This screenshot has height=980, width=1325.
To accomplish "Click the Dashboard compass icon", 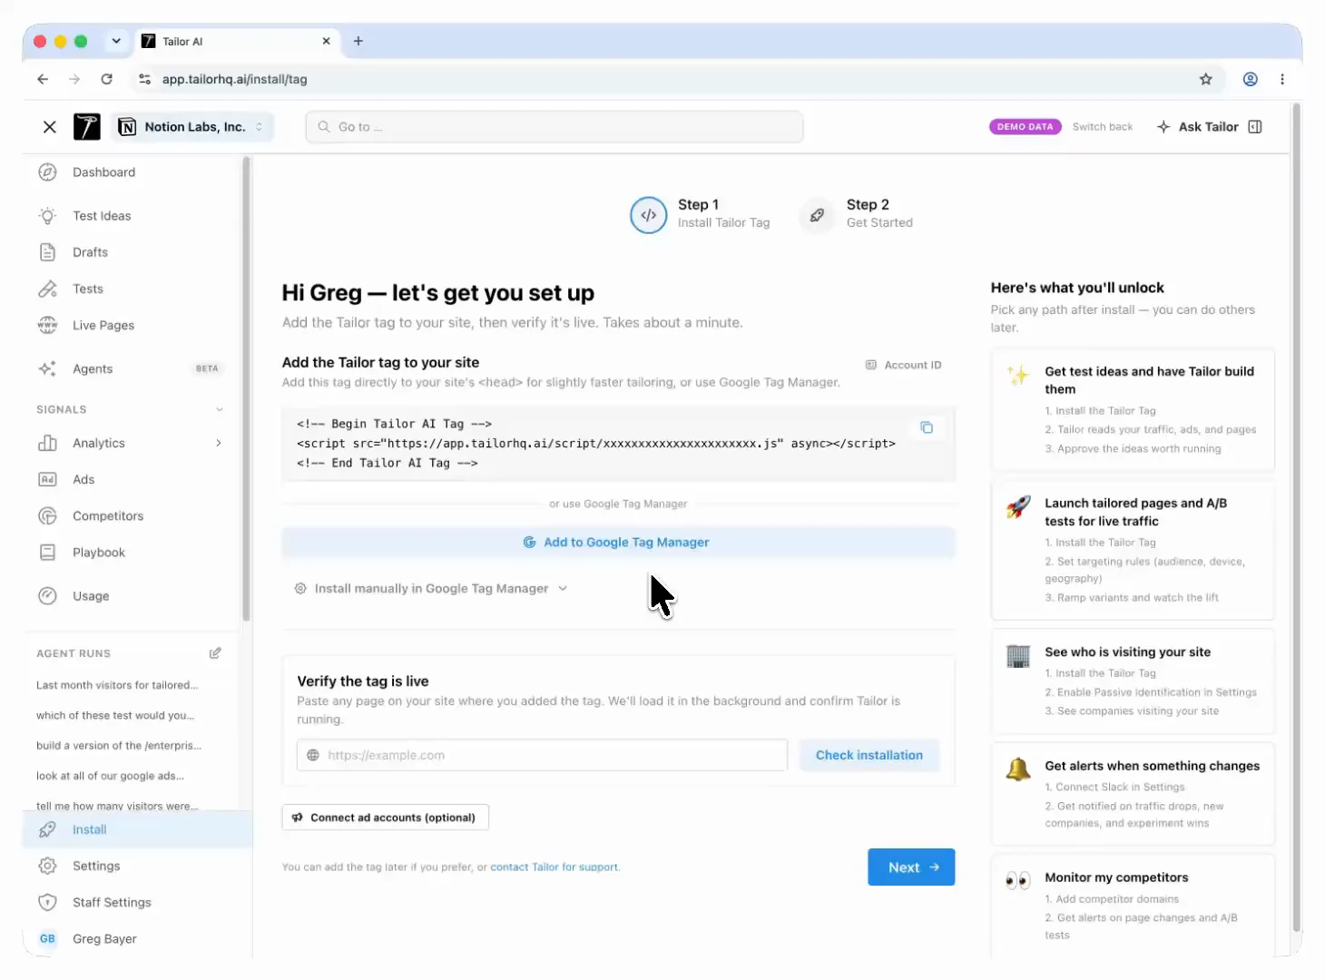I will [x=48, y=172].
